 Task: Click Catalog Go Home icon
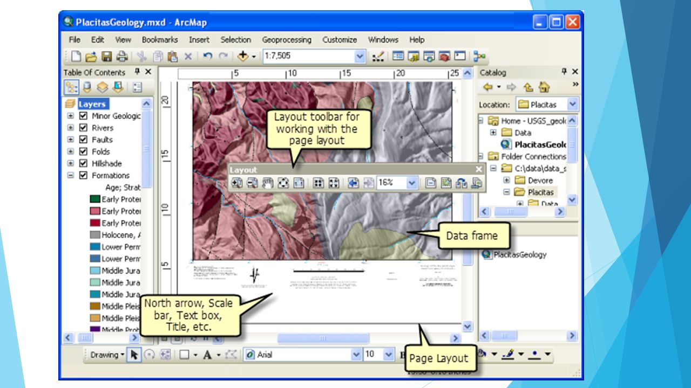click(544, 87)
